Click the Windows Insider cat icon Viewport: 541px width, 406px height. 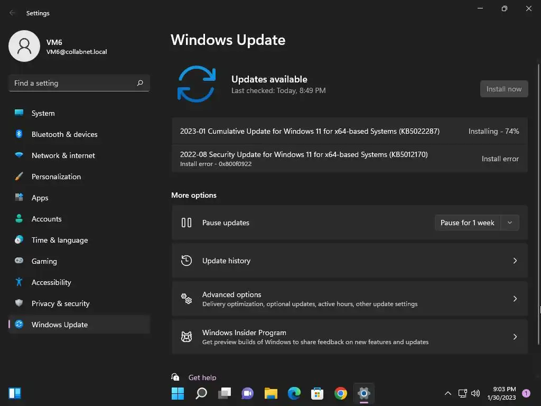click(186, 337)
